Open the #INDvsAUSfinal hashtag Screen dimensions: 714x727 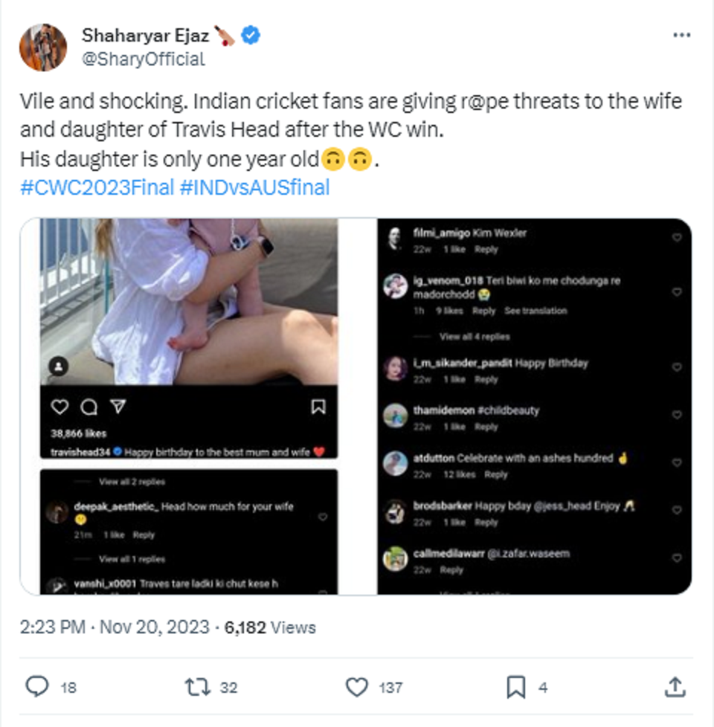pyautogui.click(x=254, y=188)
